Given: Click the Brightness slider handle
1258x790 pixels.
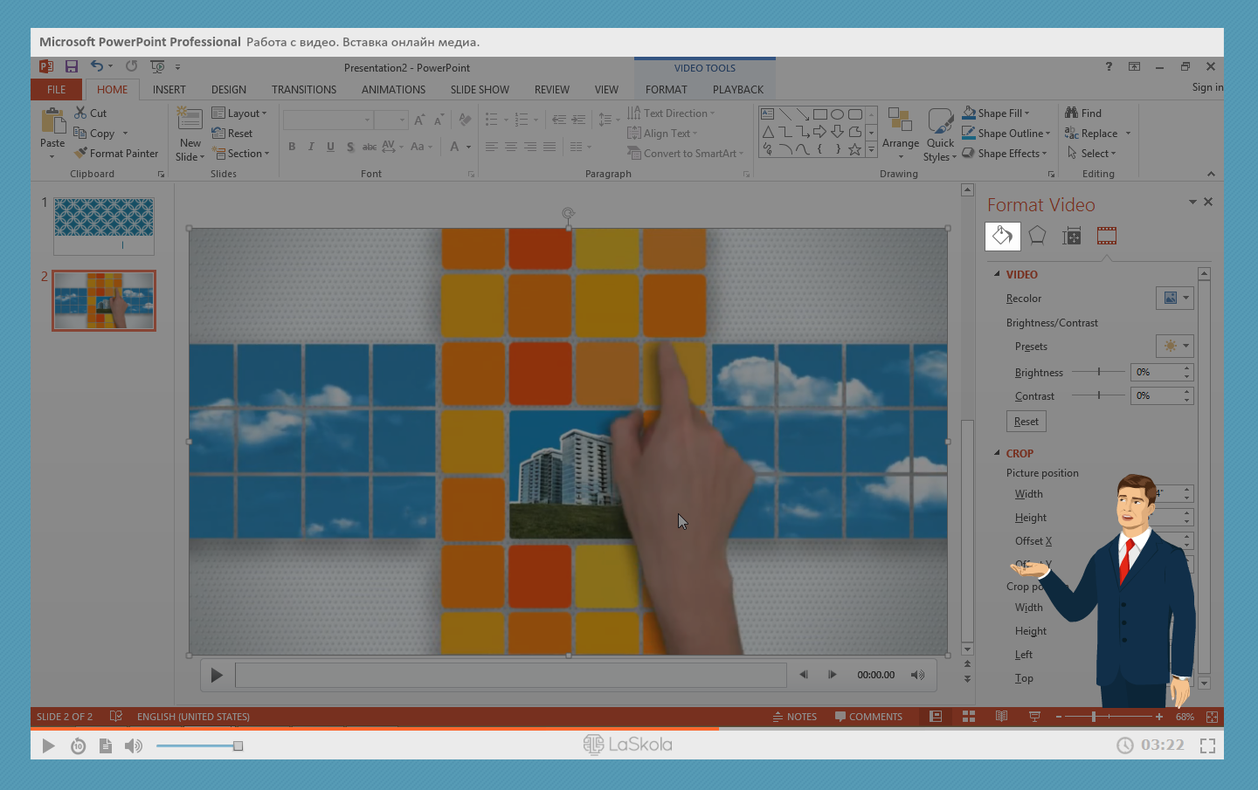Looking at the screenshot, I should point(1099,372).
